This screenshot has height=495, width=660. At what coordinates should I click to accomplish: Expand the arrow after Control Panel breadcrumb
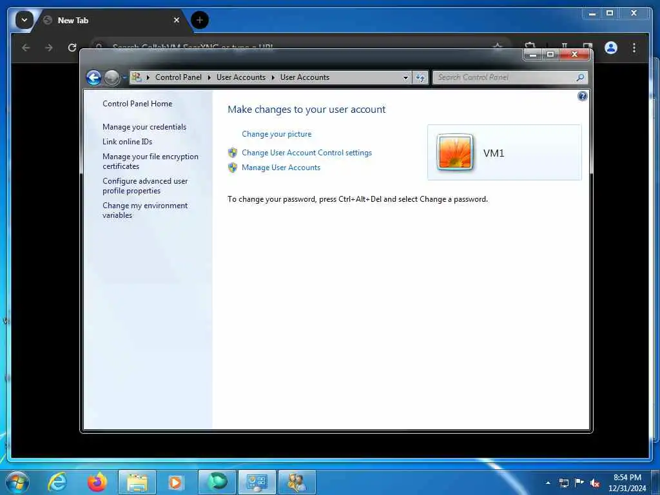(x=209, y=77)
